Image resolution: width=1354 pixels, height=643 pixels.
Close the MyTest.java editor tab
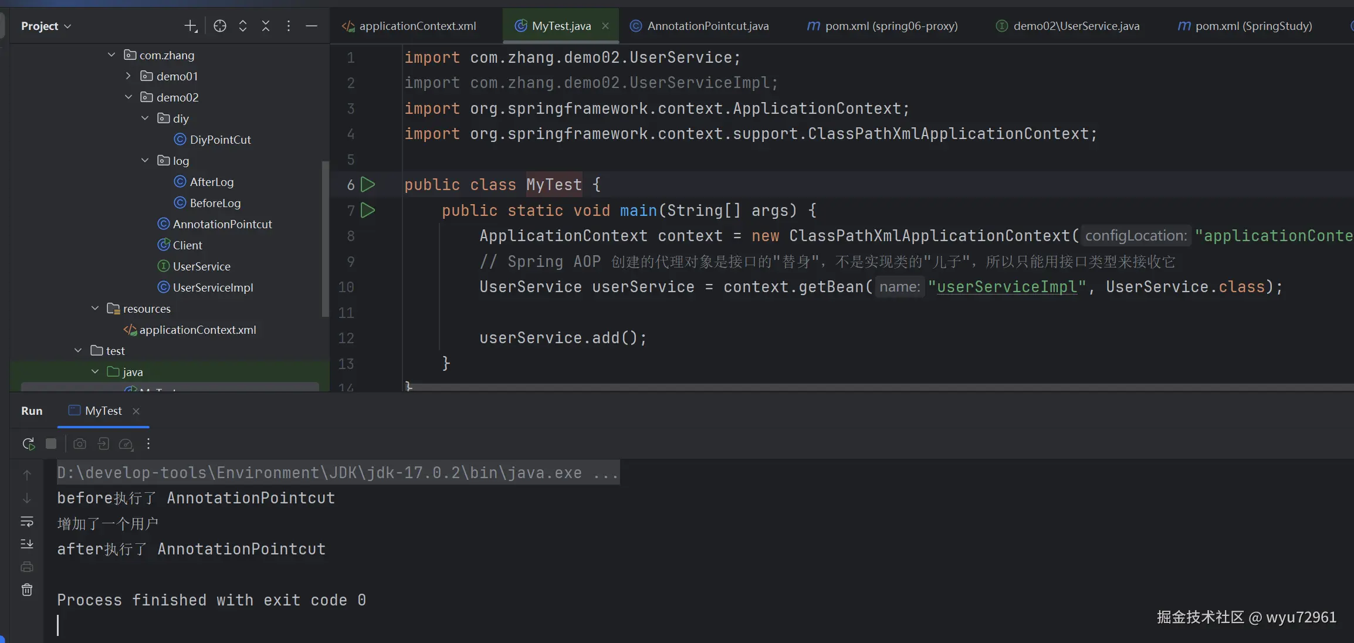(x=605, y=26)
